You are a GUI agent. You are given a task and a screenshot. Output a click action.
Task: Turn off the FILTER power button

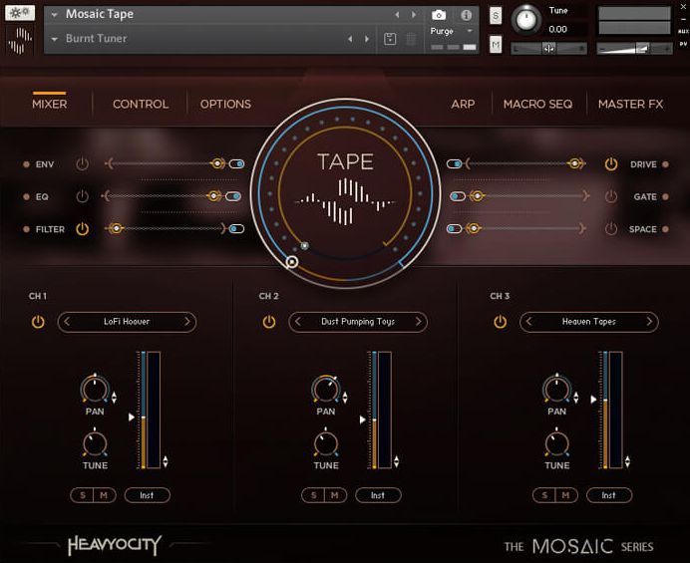[83, 229]
